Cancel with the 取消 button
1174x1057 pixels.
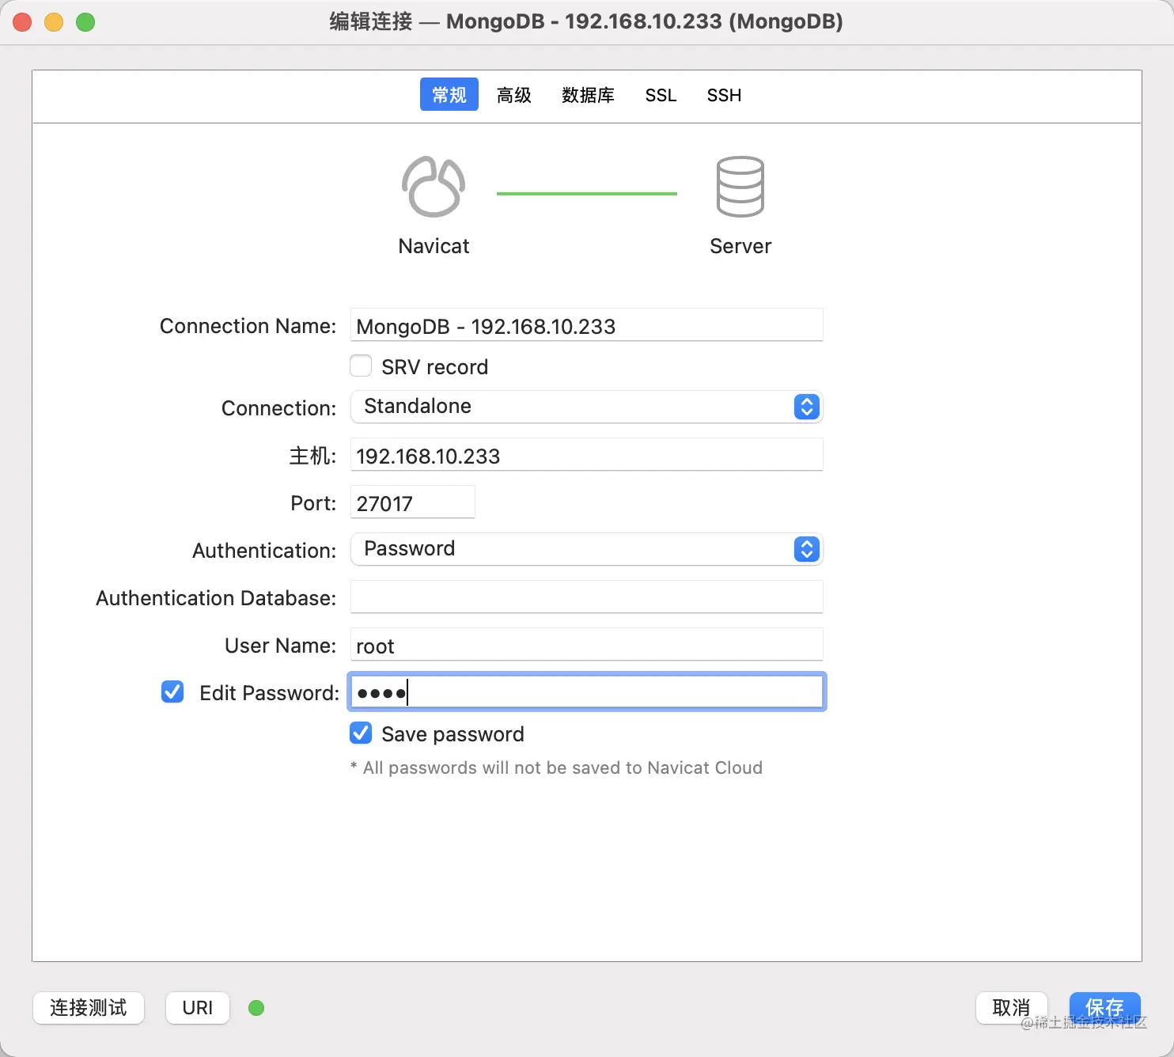coord(1011,1008)
